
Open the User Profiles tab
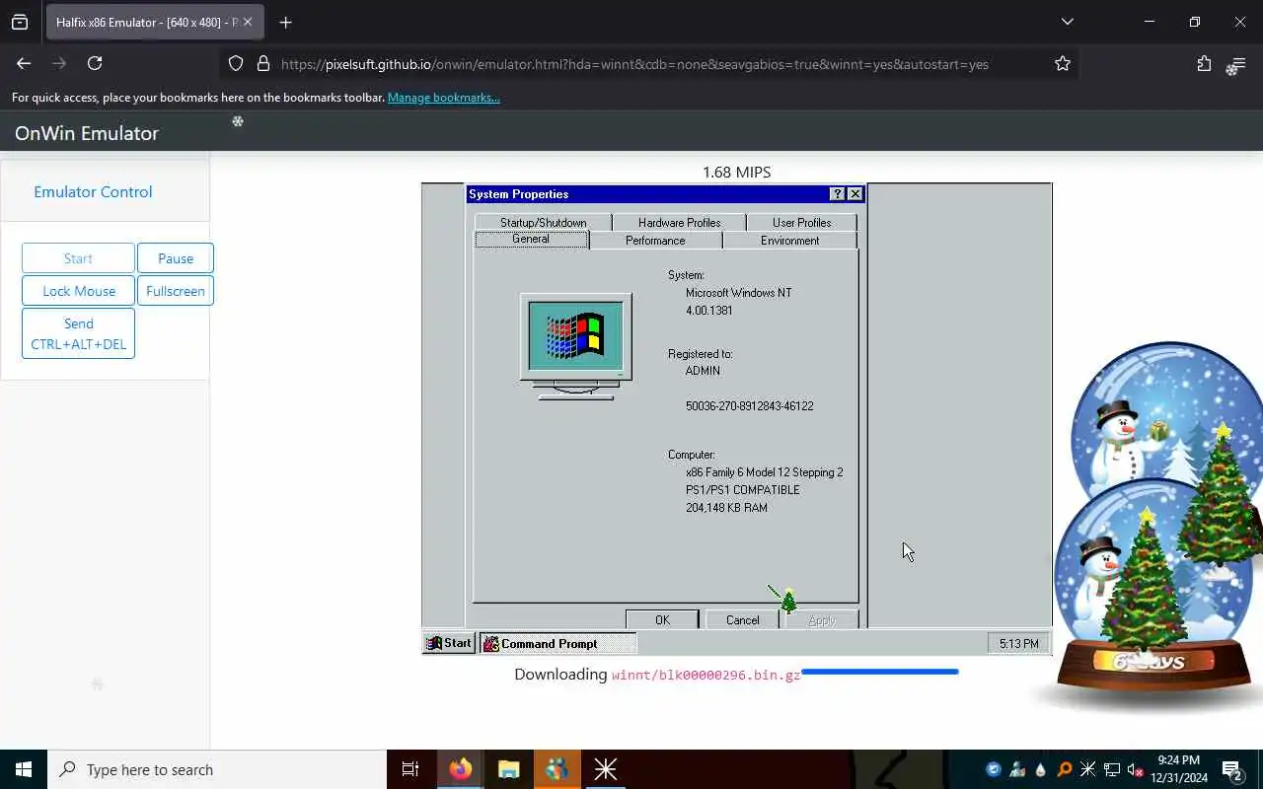point(801,223)
